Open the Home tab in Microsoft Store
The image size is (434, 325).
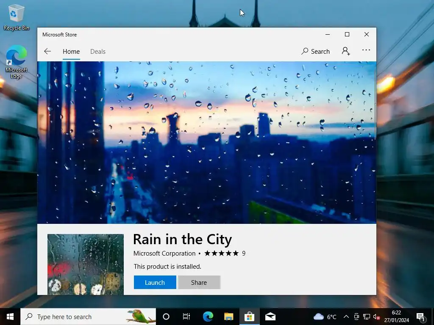pyautogui.click(x=71, y=51)
